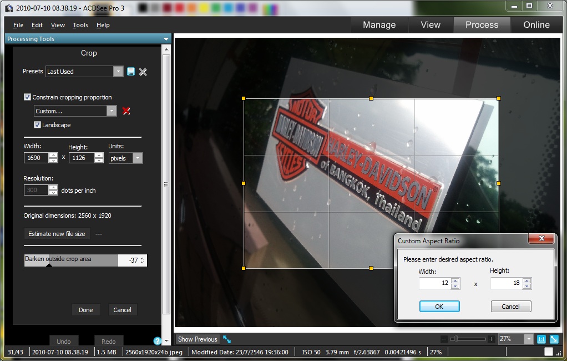
Task: Click the scroll down arrow of the tools panel
Action: click(166, 340)
